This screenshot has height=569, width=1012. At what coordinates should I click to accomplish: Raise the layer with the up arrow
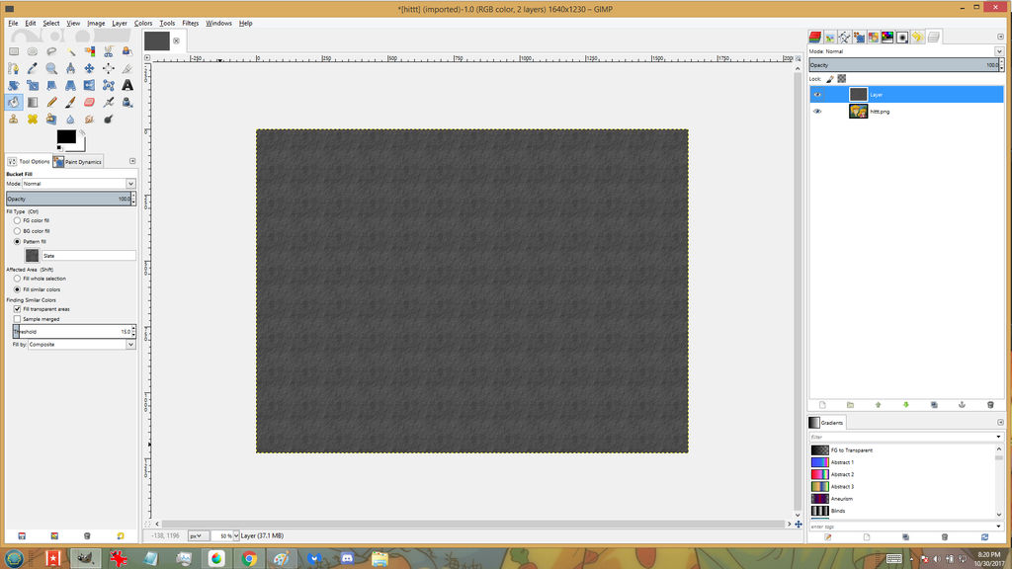[x=878, y=405]
